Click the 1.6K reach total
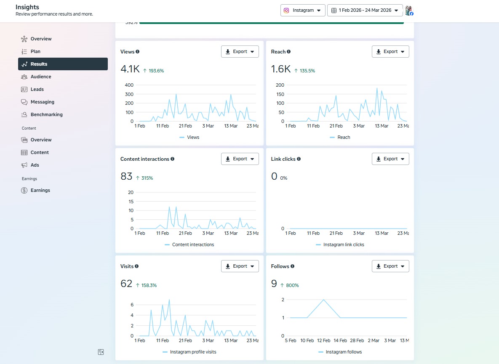Viewport: 499px width, 364px height. pos(281,69)
